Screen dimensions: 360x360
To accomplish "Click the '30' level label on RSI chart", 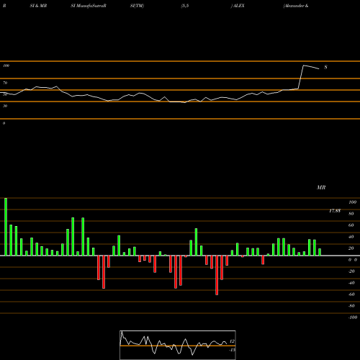I will tap(5, 106).
